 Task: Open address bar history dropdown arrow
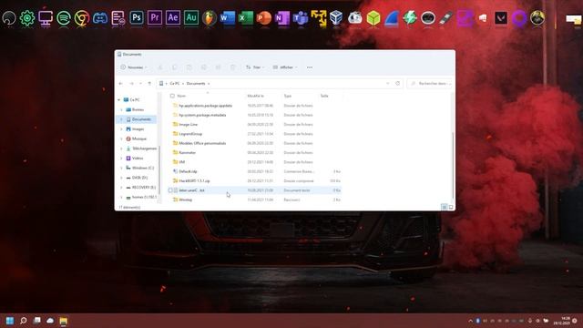[388, 83]
